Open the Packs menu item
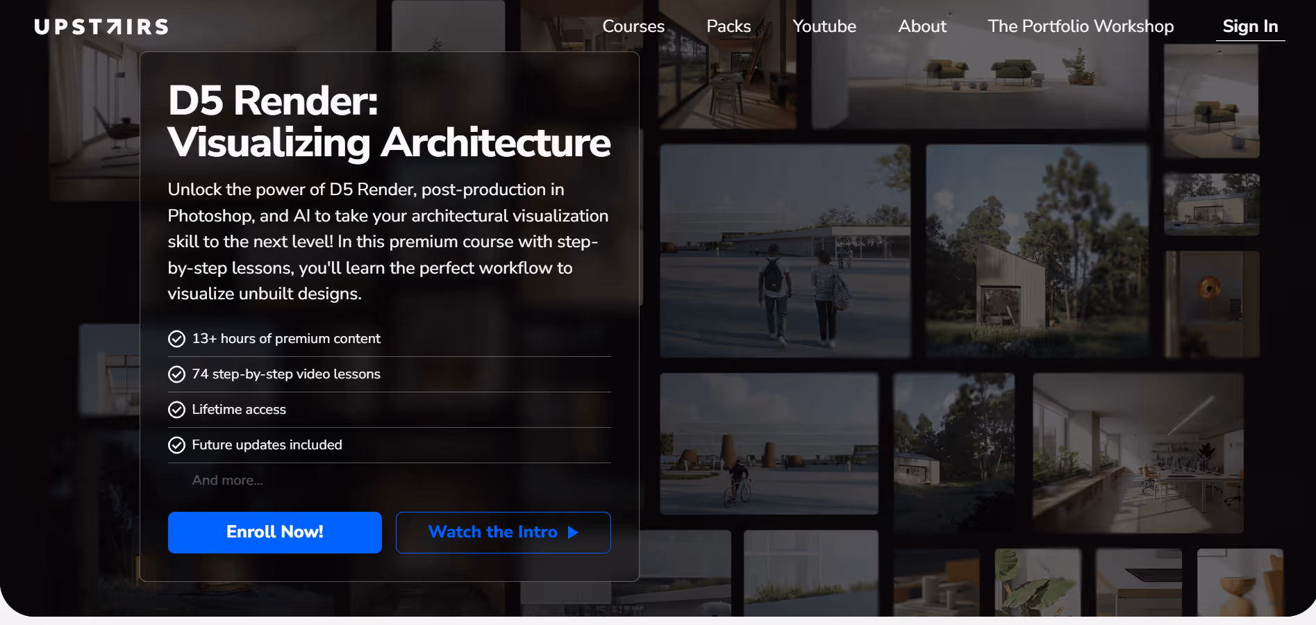The height and width of the screenshot is (625, 1316). pos(728,26)
